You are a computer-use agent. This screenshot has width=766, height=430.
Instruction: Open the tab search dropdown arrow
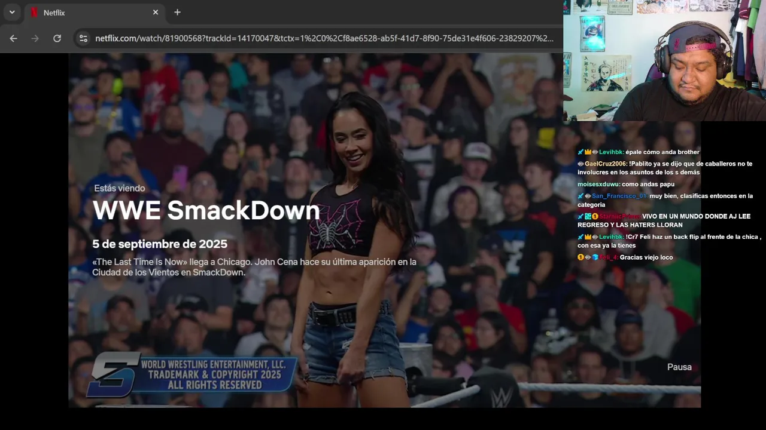pos(12,12)
